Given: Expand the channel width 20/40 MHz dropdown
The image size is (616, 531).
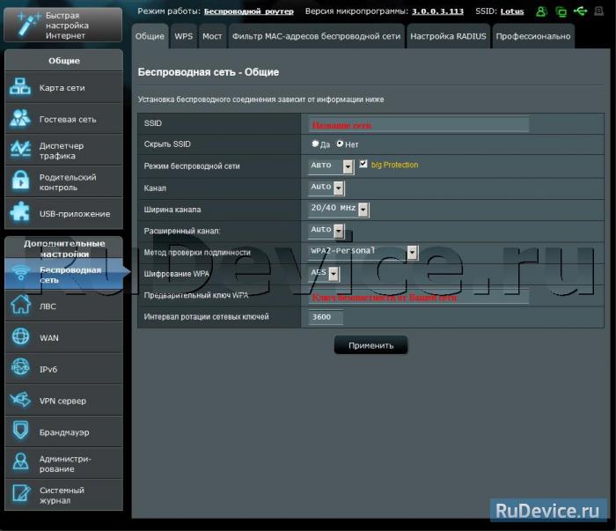Looking at the screenshot, I should (x=363, y=209).
